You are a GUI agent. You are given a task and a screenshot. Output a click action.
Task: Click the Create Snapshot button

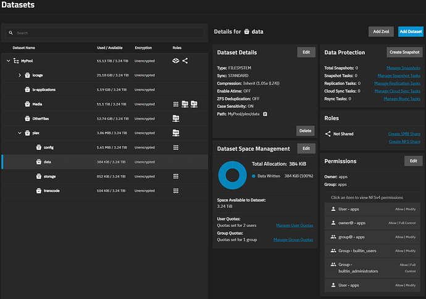404,52
